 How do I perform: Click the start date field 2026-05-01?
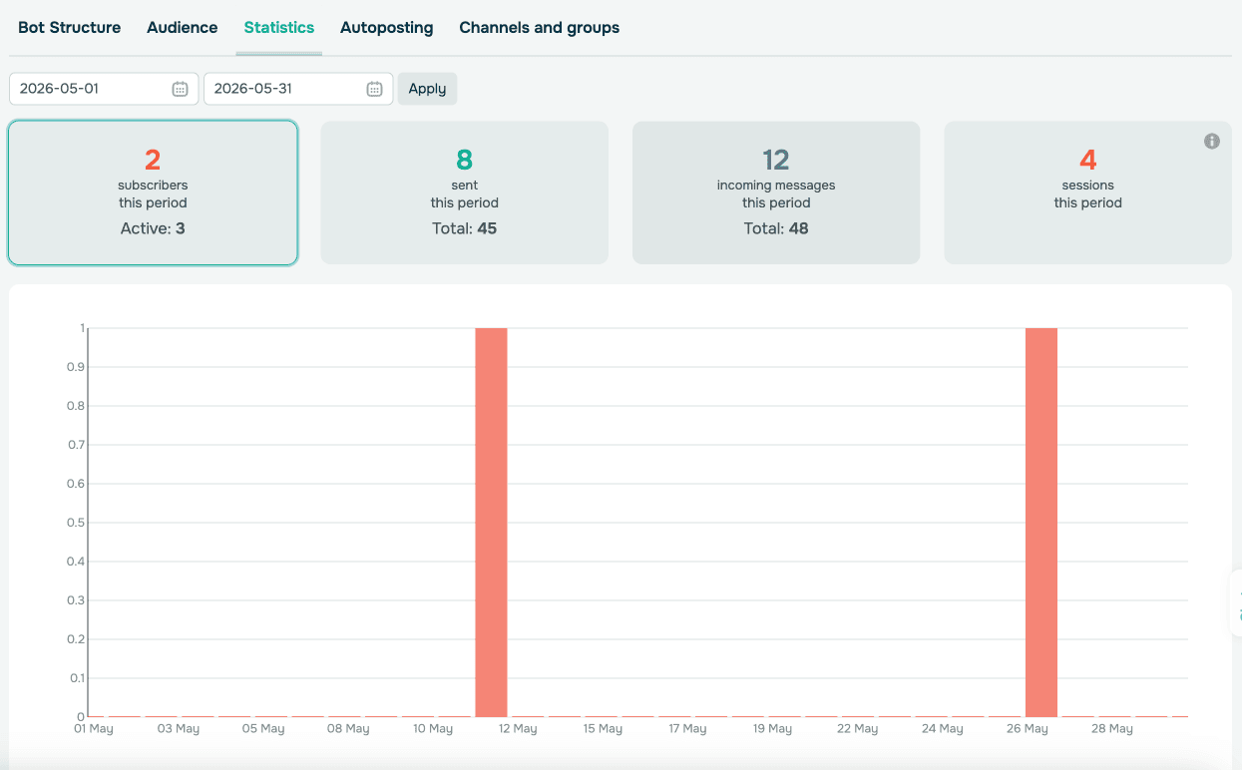click(x=104, y=89)
